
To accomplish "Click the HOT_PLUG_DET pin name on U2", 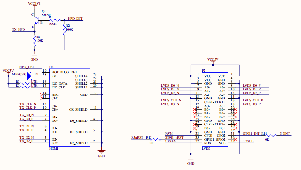I will pyautogui.click(x=64, y=72).
